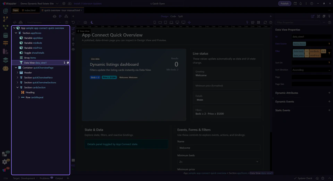The height and width of the screenshot is (181, 333).
Task: Open the File Manager sidebar icon
Action: [6, 11]
